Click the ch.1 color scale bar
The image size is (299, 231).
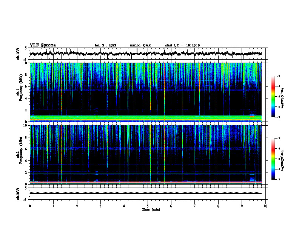(x=273, y=97)
